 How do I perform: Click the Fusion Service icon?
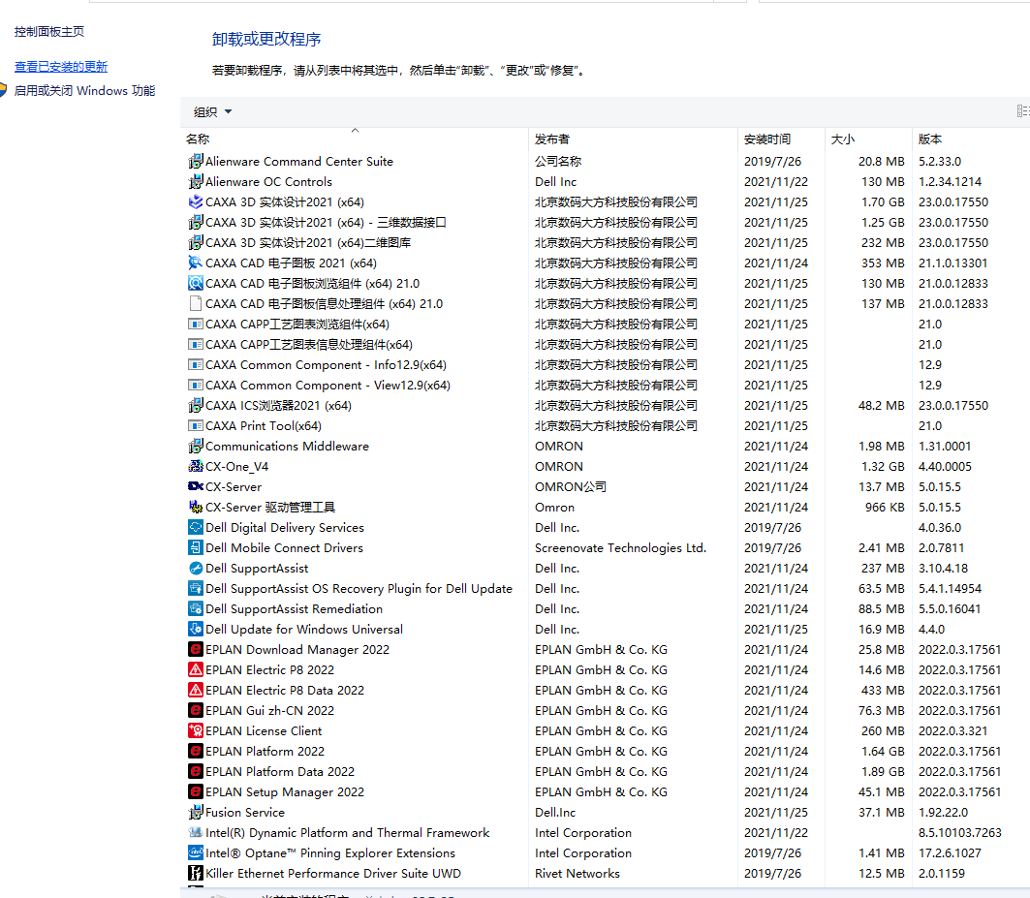(195, 813)
